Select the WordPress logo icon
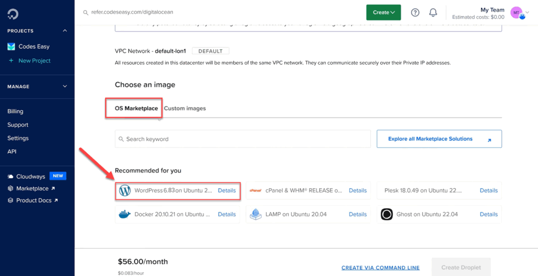The width and height of the screenshot is (538, 276). point(125,190)
